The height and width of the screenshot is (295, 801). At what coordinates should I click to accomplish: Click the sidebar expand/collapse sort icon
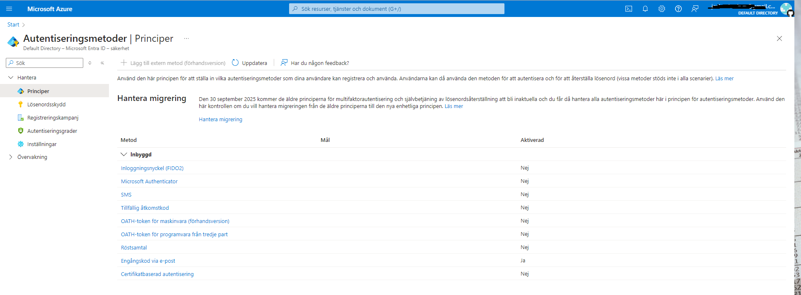tap(90, 63)
